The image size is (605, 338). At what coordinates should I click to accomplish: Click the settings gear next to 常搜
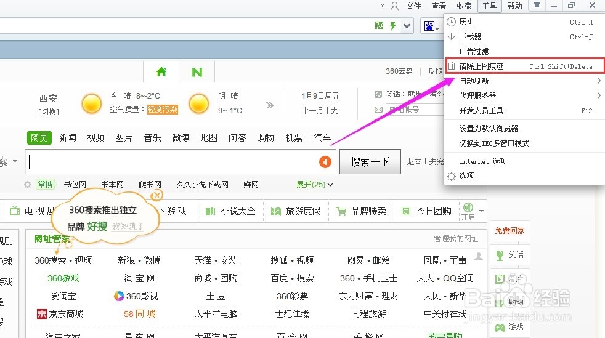(28, 185)
